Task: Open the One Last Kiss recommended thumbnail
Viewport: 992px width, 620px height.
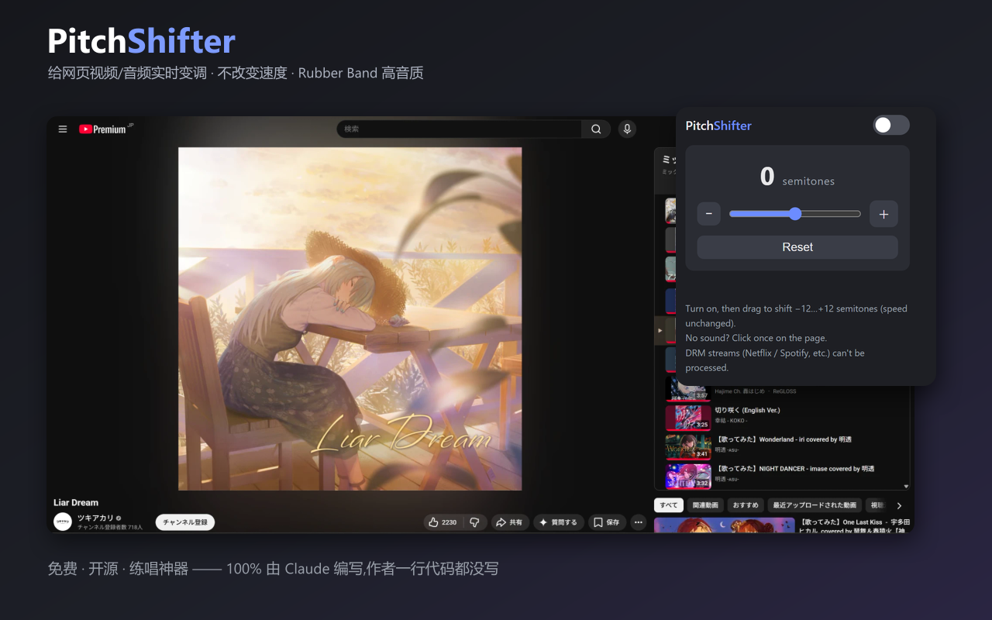Action: click(725, 525)
